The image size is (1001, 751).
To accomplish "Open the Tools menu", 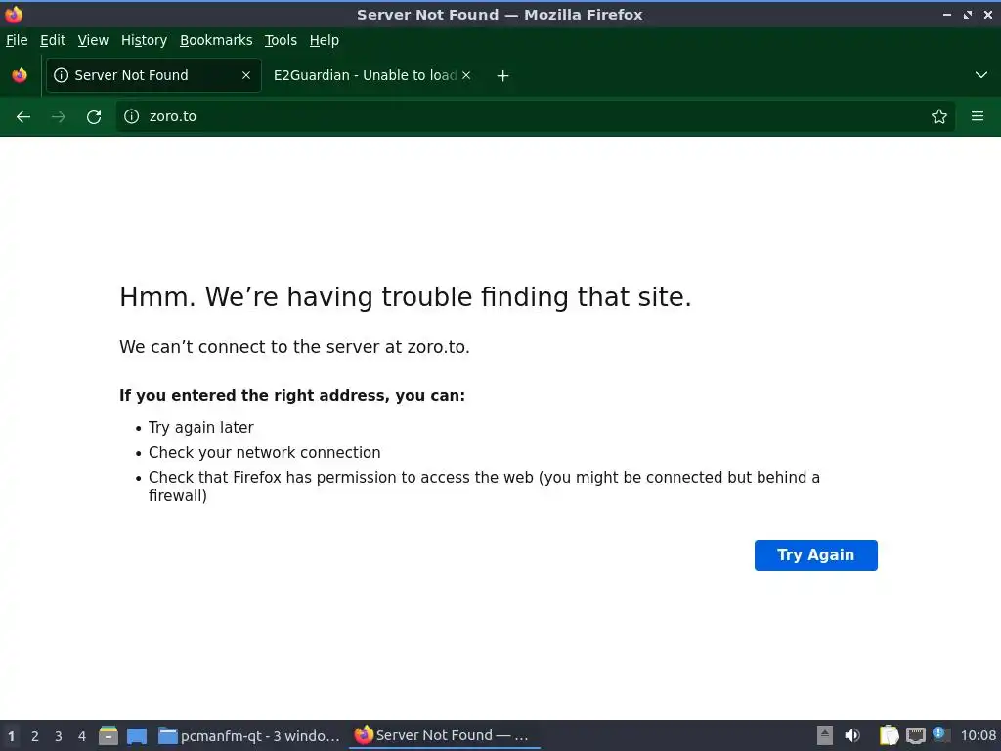I will coord(281,40).
